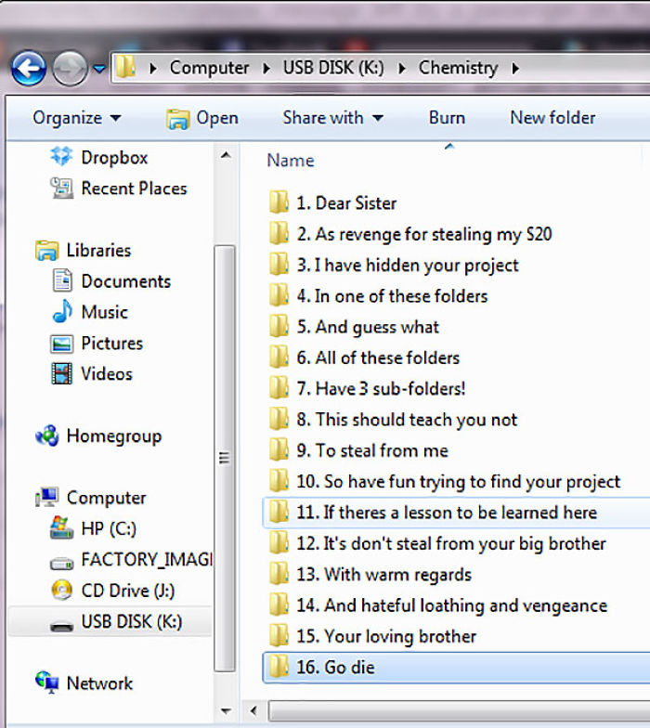
Task: Select the CD Drive (J:) icon
Action: pos(61,591)
